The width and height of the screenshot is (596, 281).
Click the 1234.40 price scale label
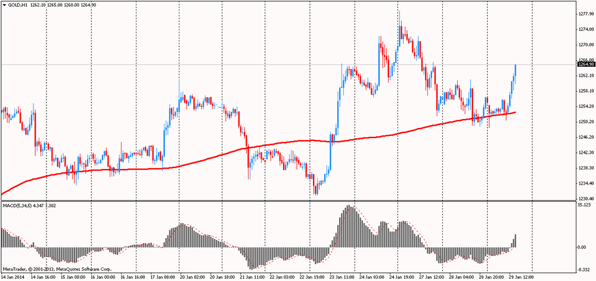click(586, 183)
